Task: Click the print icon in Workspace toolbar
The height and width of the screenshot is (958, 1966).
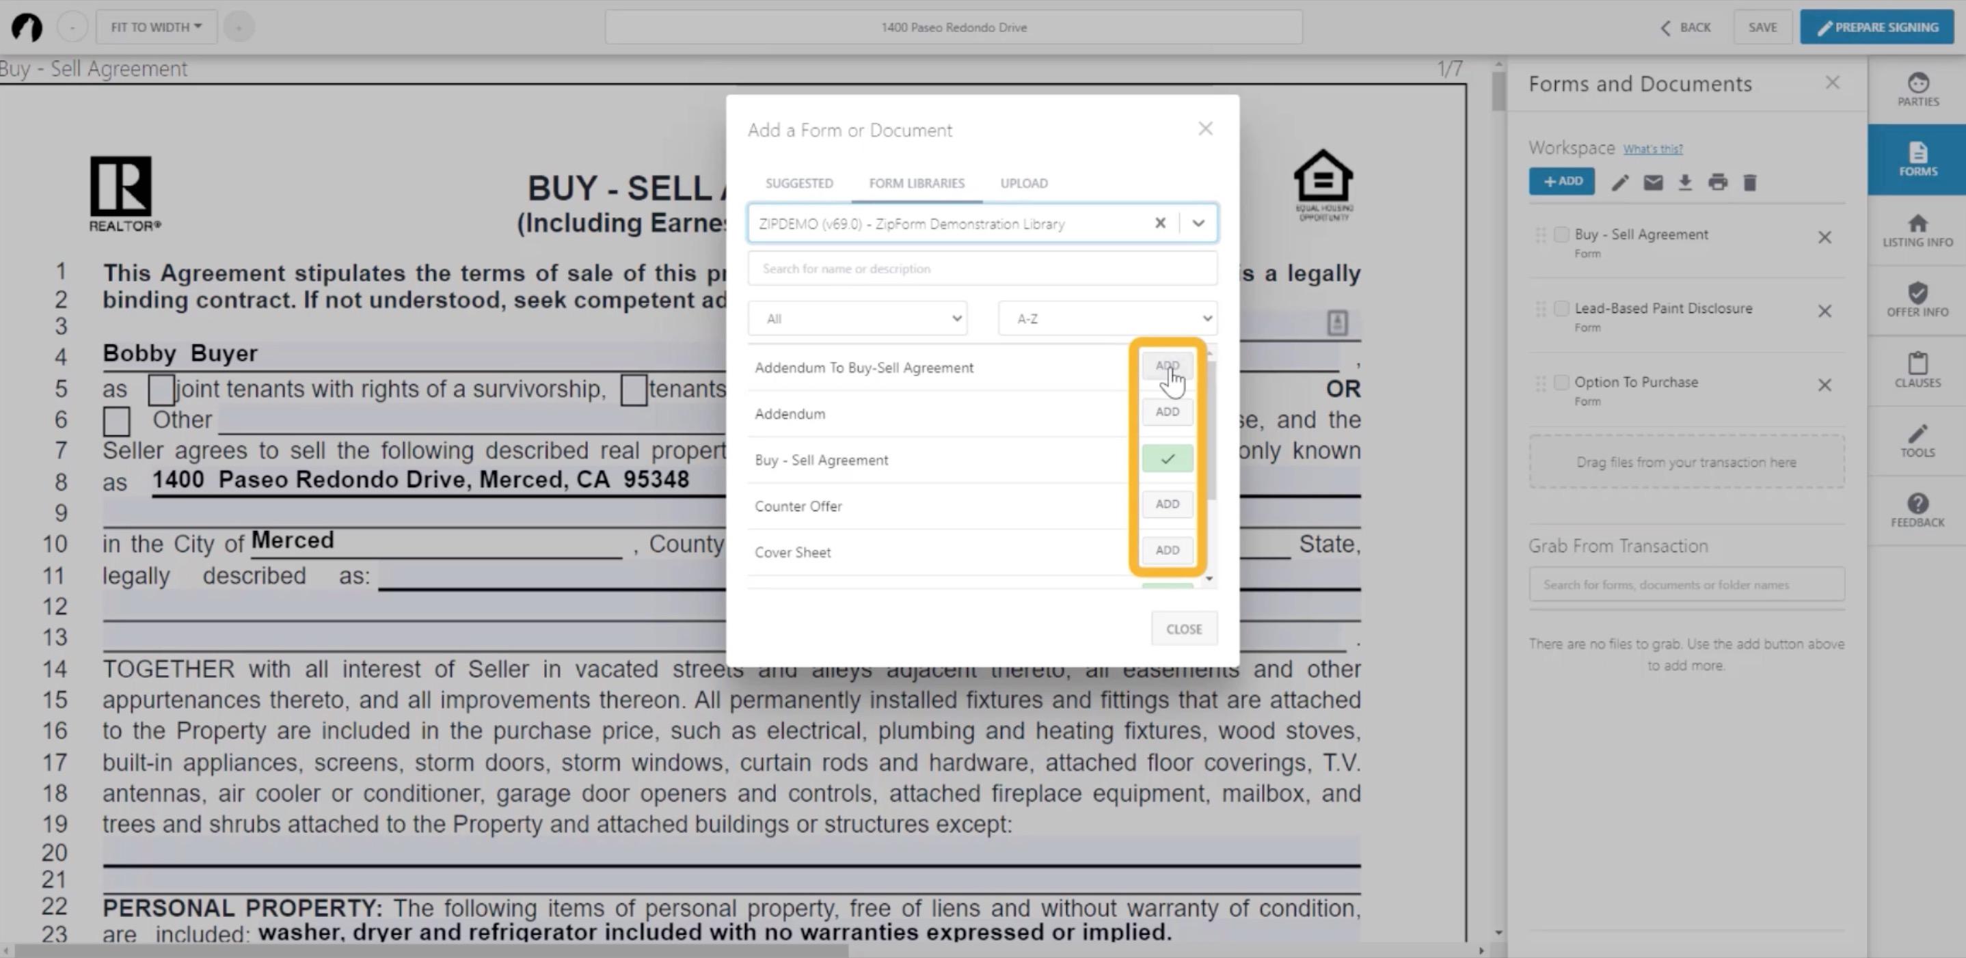Action: point(1717,182)
